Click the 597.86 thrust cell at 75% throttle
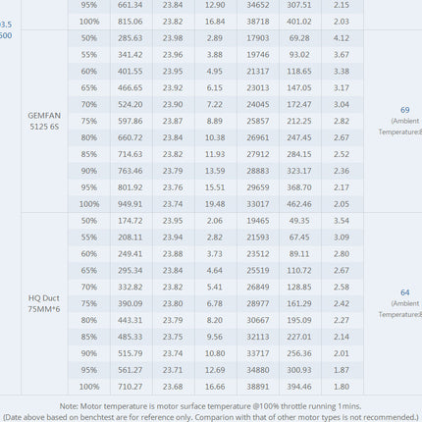The width and height of the screenshot is (422, 422). pyautogui.click(x=131, y=121)
